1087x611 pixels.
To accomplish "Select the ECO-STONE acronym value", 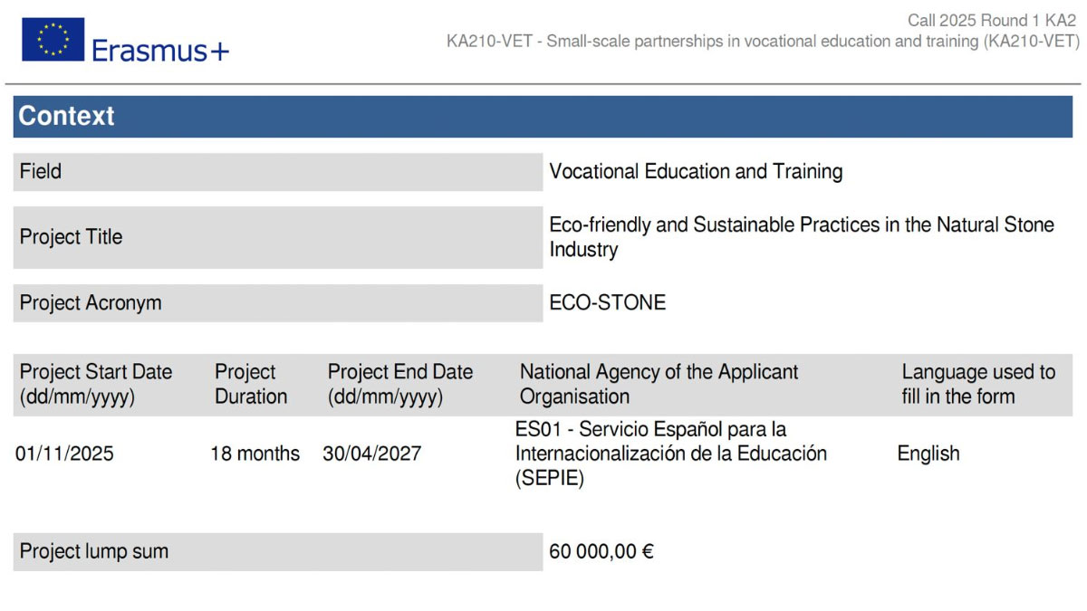I will [608, 302].
